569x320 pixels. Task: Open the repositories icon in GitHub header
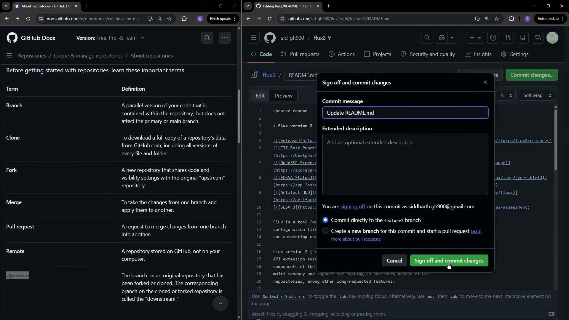(523, 38)
